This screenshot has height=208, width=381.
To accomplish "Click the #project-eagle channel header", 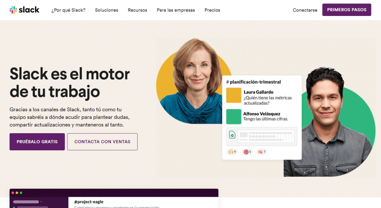I will 89,202.
